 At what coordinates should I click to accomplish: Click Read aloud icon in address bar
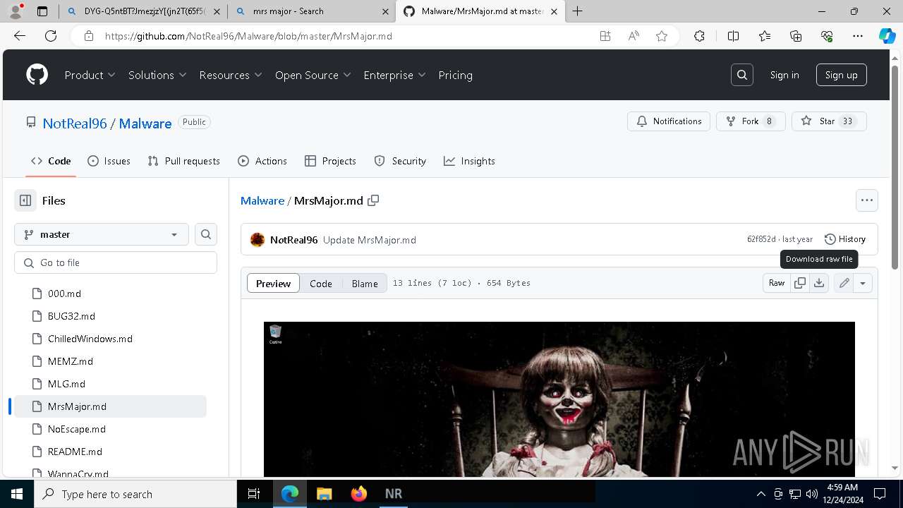(x=634, y=36)
